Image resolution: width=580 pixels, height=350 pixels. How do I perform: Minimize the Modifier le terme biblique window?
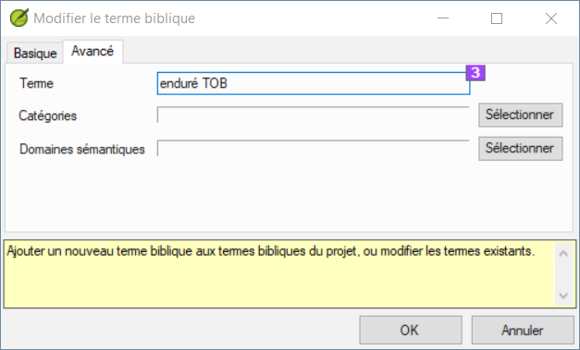click(x=443, y=18)
